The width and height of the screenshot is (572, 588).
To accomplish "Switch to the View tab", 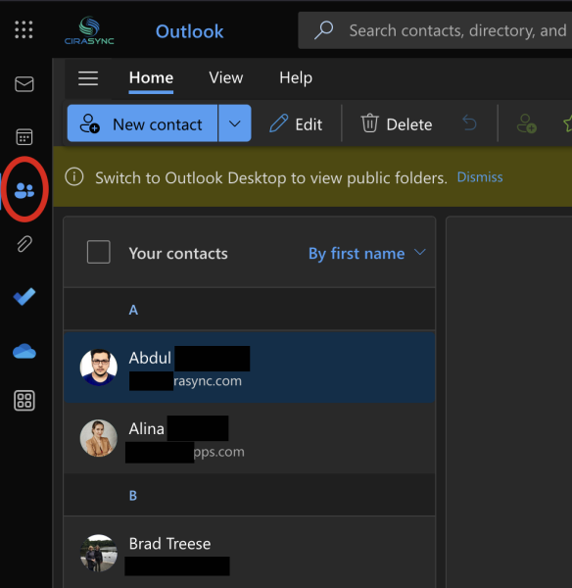I will [226, 78].
